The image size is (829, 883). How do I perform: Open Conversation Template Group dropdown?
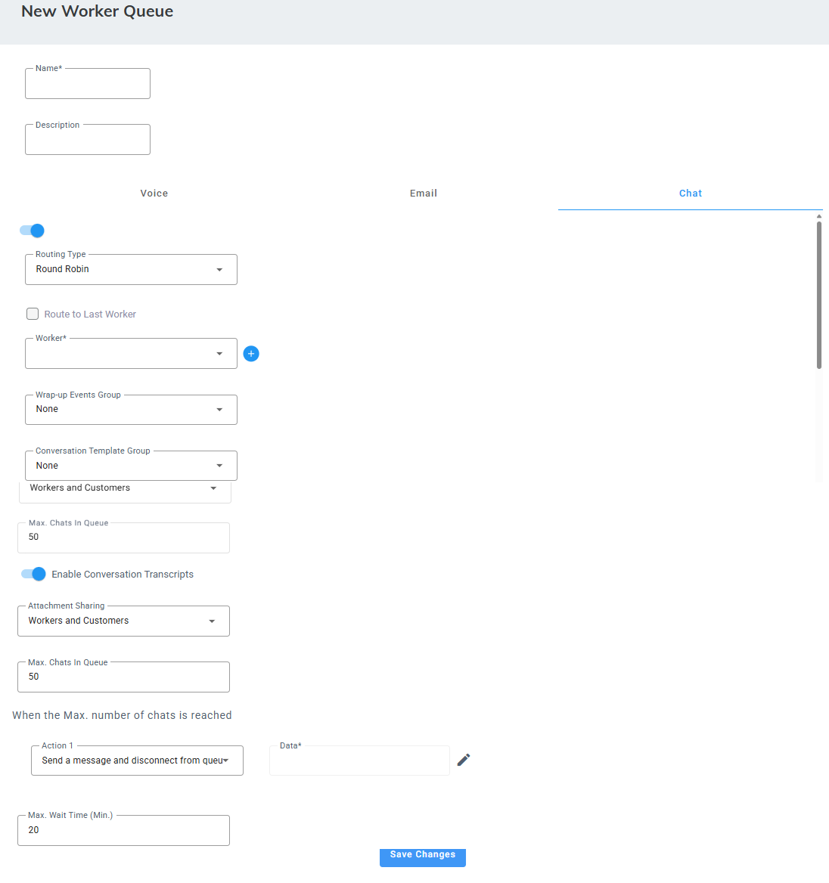131,466
